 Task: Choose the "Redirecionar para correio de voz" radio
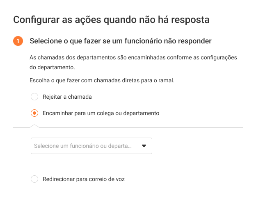coord(34,179)
